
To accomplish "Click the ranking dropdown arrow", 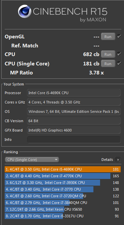I will [56, 160].
